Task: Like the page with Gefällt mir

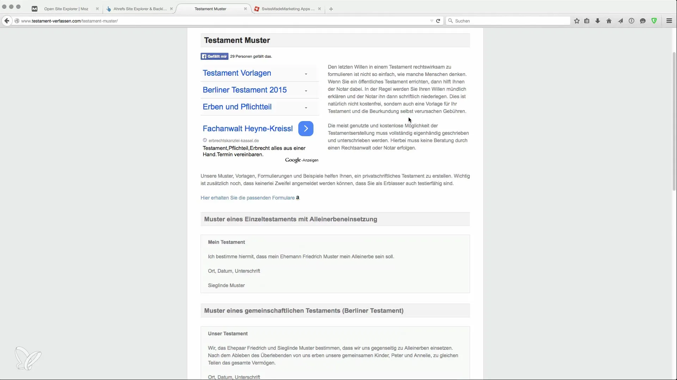Action: click(214, 56)
